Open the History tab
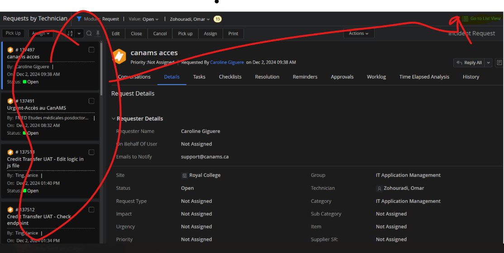The image size is (504, 253). point(471,77)
